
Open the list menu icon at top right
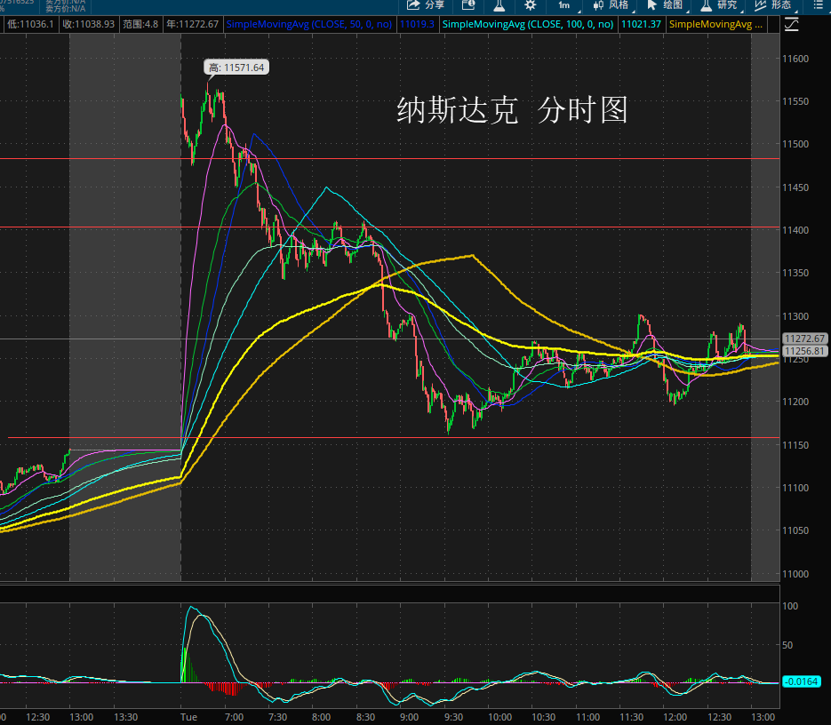[818, 5]
